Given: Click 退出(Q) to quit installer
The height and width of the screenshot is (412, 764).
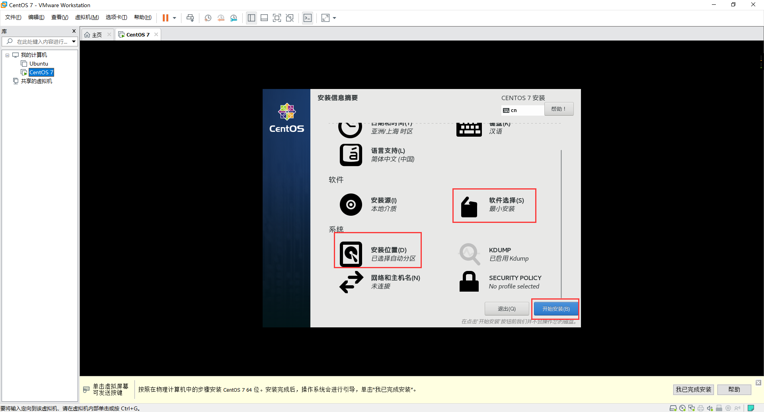Looking at the screenshot, I should pyautogui.click(x=507, y=309).
